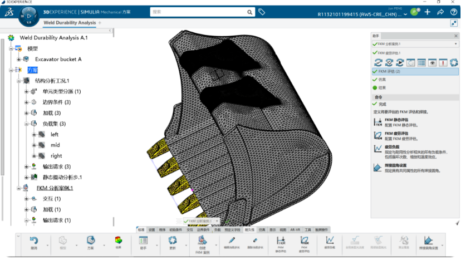Open the add (+) menu in top bar
This screenshot has width=461, height=260.
pos(428,12)
